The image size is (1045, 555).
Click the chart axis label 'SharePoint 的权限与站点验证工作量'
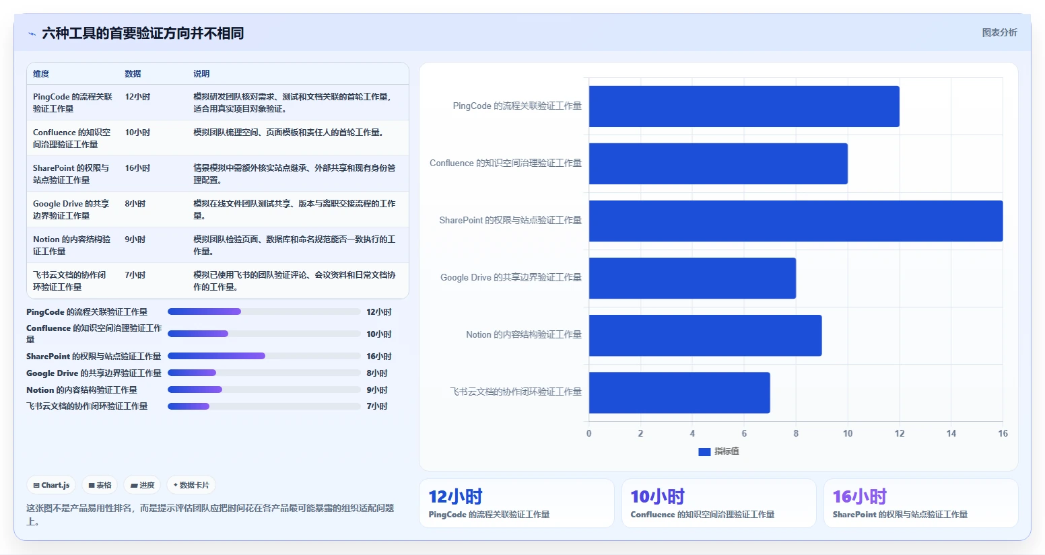click(x=510, y=221)
